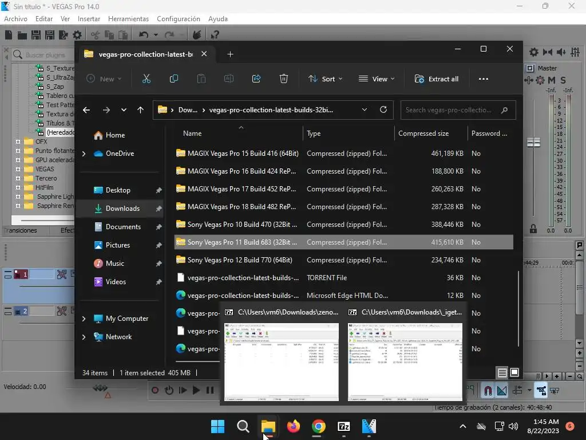Open the Insertar menu
Image resolution: width=586 pixels, height=440 pixels.
click(89, 19)
